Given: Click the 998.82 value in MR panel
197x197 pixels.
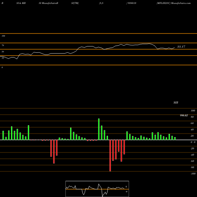Looking at the screenshot, I should click(x=184, y=115).
